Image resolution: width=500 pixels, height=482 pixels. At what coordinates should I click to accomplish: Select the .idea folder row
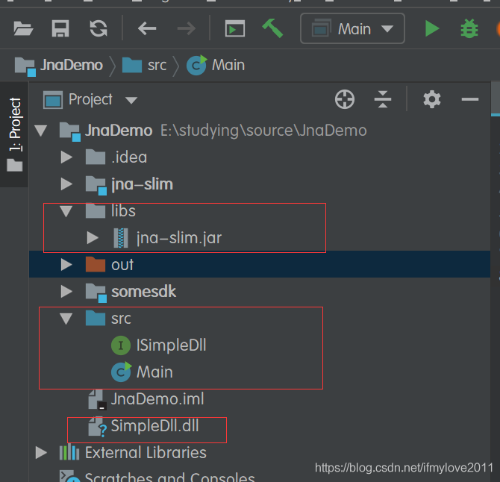260,157
